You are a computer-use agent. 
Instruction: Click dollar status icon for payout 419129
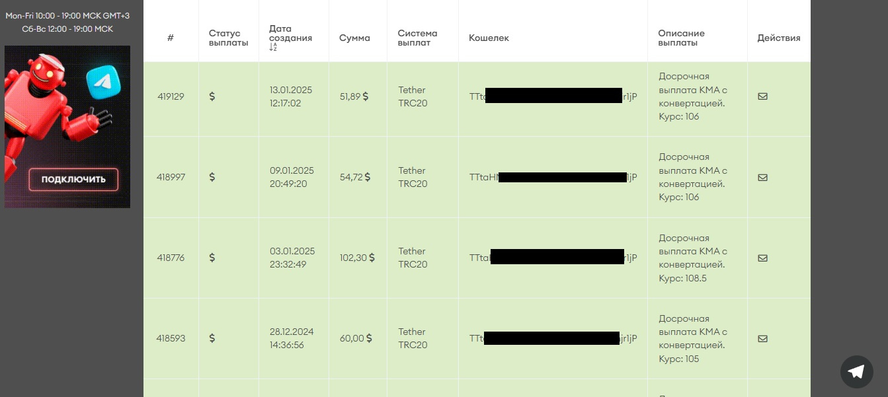212,96
